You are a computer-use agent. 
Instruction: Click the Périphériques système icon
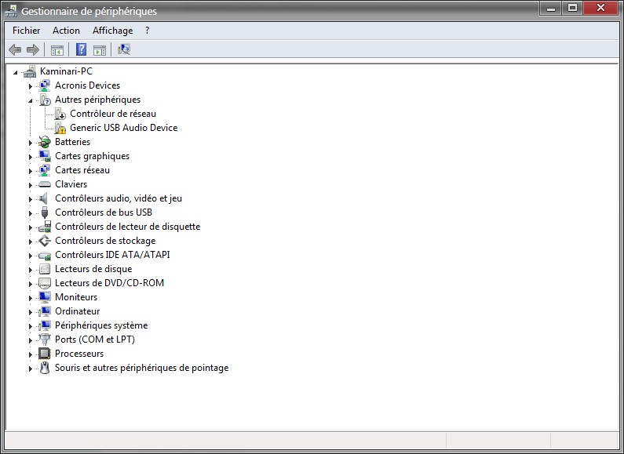[45, 325]
